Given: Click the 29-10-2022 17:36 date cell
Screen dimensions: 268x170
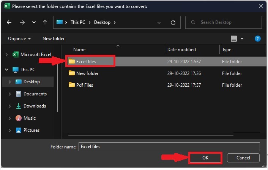Looking at the screenshot, I should 184,73.
